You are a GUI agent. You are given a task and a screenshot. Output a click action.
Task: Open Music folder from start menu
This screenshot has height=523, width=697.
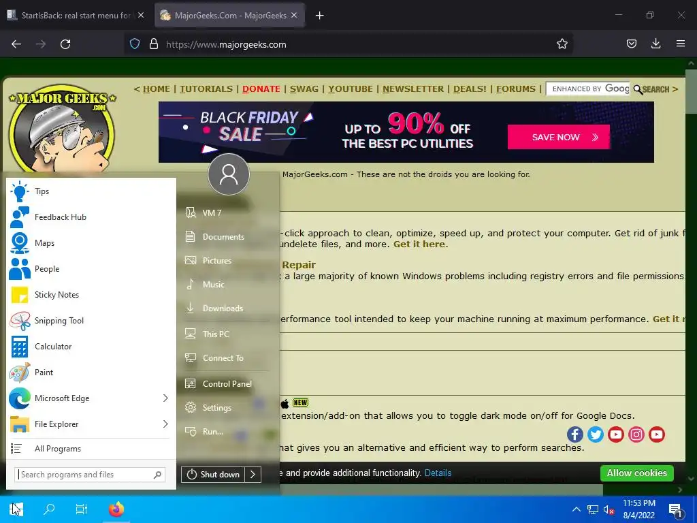tap(227, 284)
